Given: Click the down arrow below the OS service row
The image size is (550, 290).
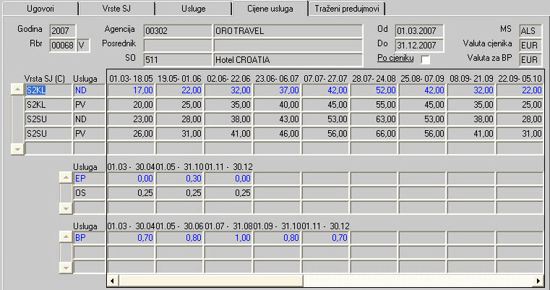Looking at the screenshot, I should 66,208.
